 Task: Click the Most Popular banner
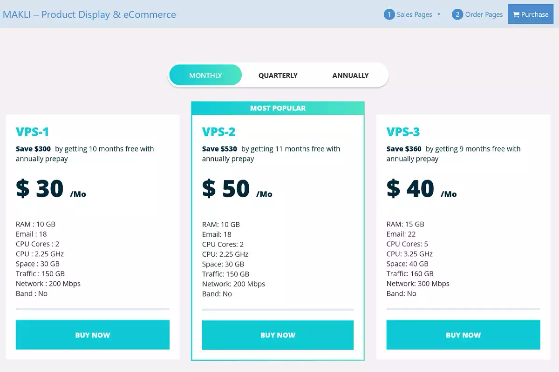[278, 108]
